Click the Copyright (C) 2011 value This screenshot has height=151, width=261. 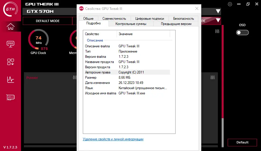[x=131, y=72]
